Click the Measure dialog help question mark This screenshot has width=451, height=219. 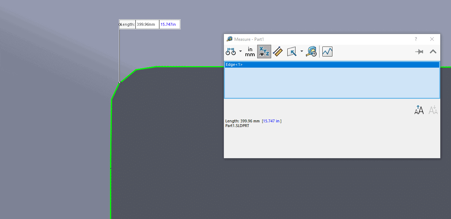[416, 39]
